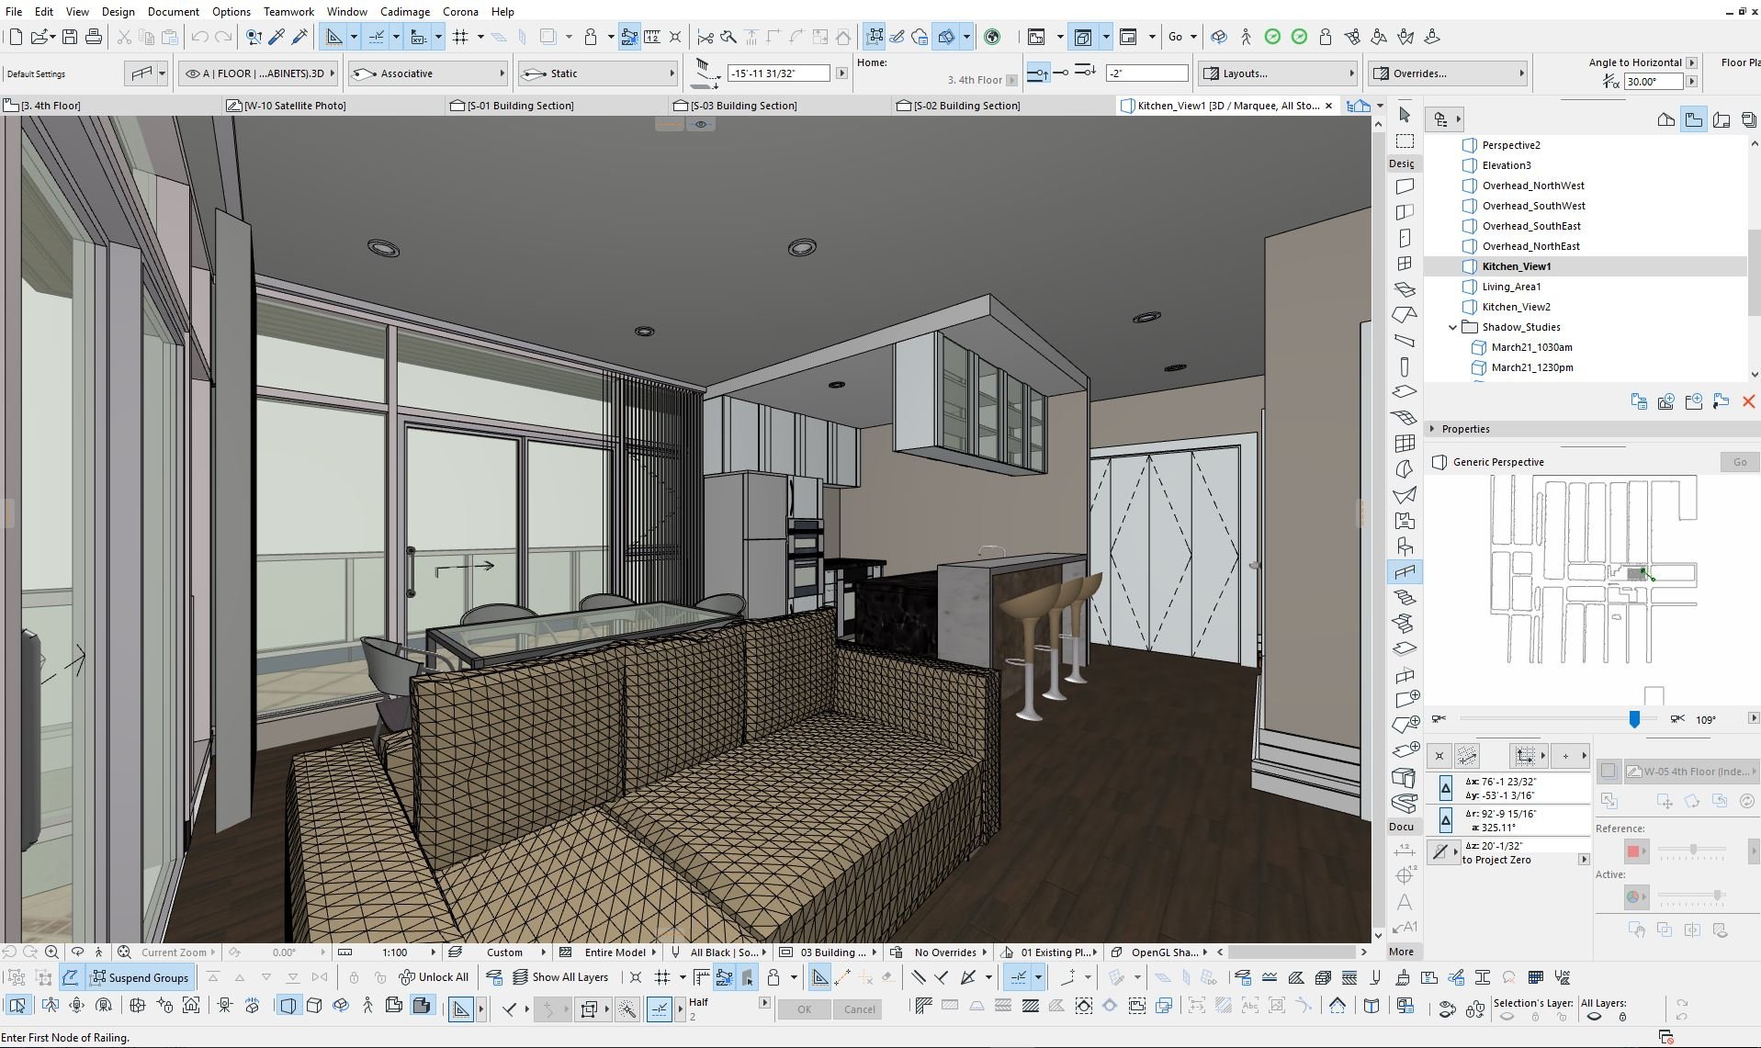Open the Overrides button in info box
Screen dimensions: 1761x1048
click(x=1447, y=73)
